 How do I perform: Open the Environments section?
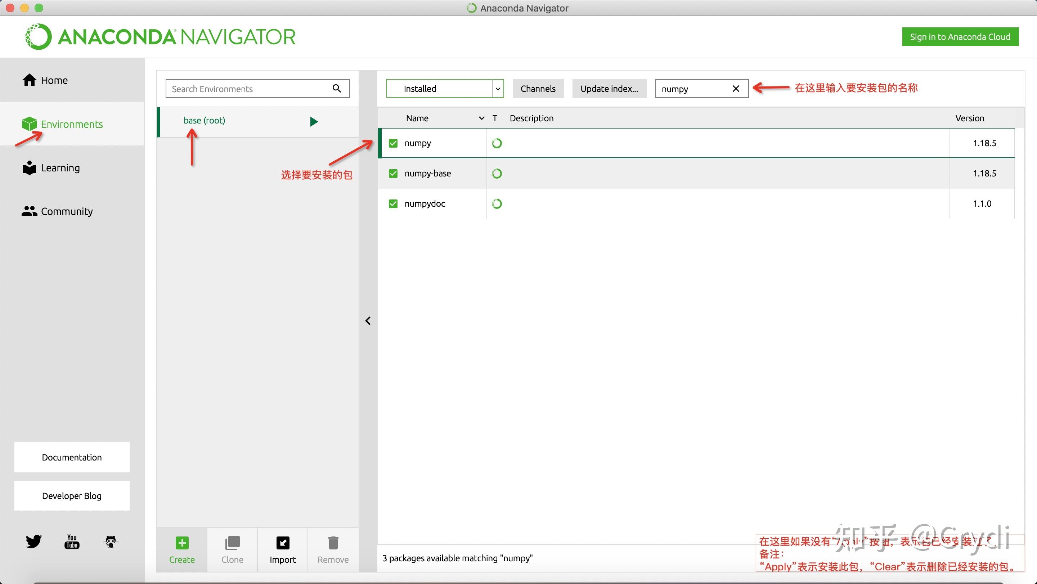click(72, 124)
